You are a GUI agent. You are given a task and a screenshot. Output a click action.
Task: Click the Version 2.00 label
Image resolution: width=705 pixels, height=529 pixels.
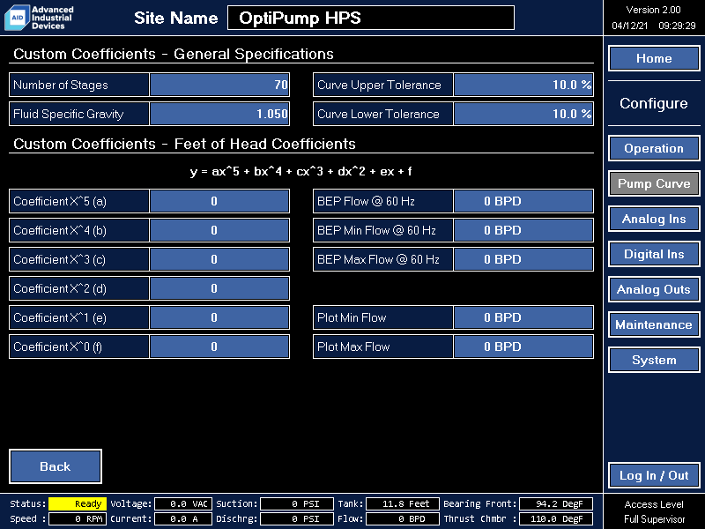(653, 10)
